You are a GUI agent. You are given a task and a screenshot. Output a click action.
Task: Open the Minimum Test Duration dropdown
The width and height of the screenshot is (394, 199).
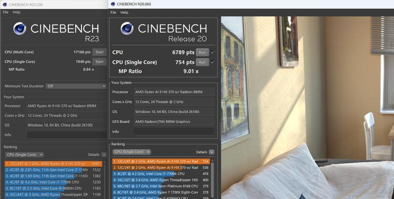(76, 86)
